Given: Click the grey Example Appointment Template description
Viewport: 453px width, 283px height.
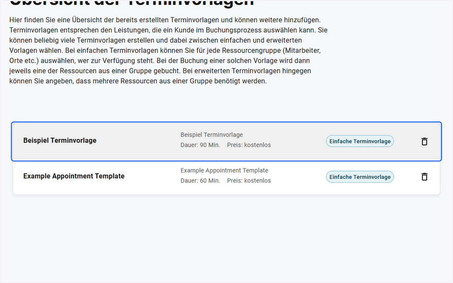Looking at the screenshot, I should pyautogui.click(x=224, y=170).
